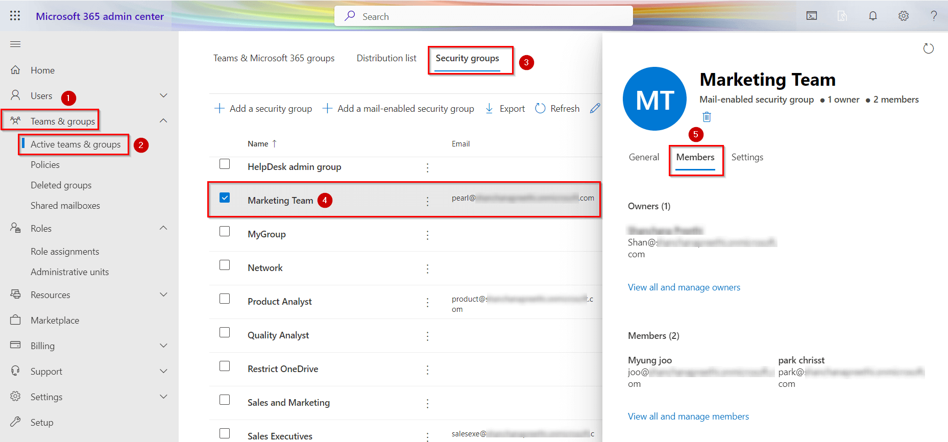Expand the Support section chevron

pyautogui.click(x=163, y=371)
